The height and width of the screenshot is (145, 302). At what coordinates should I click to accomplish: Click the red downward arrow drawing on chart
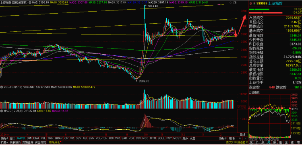[x=236, y=33]
